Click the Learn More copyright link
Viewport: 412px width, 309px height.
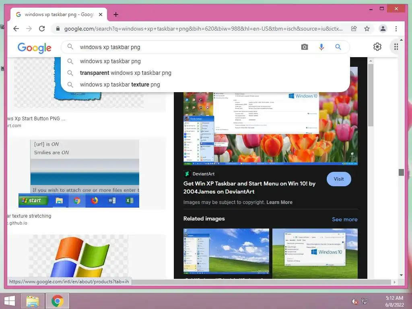point(279,202)
